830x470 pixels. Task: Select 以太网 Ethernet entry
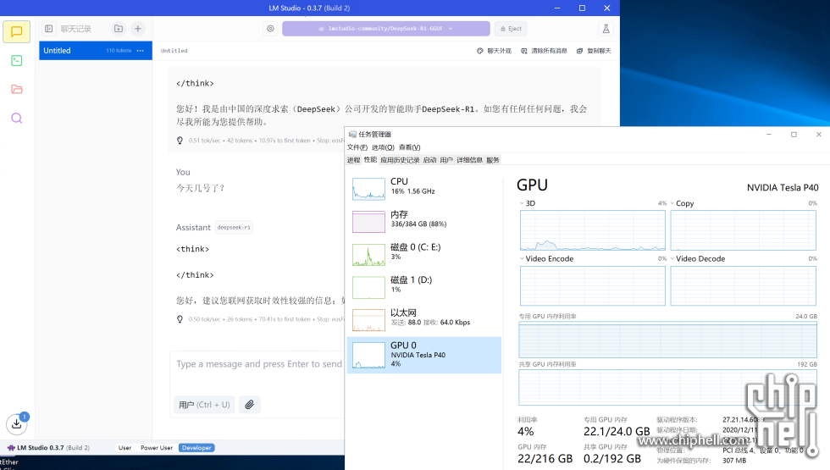pyautogui.click(x=424, y=320)
